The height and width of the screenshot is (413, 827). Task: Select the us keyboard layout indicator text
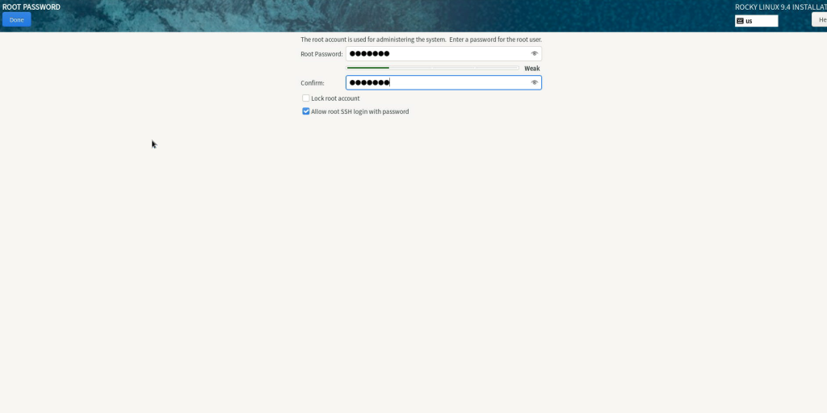point(749,21)
